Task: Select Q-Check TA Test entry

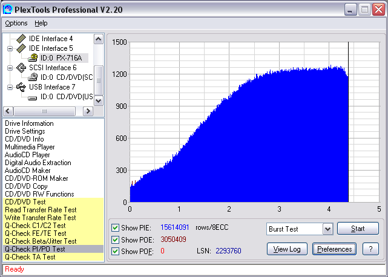Action: click(53, 257)
